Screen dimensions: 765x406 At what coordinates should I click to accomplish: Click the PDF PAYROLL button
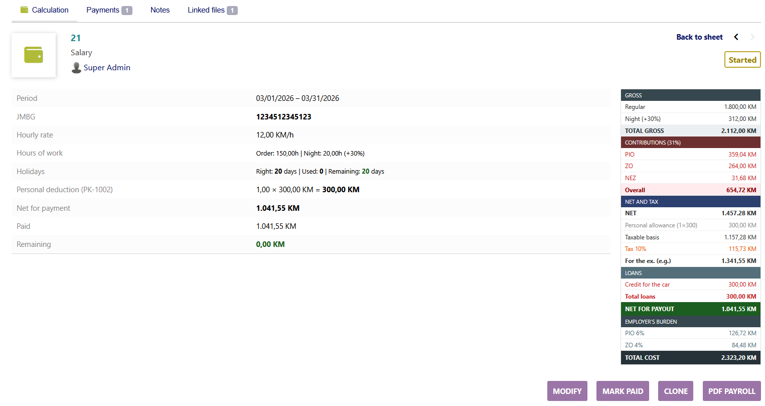pos(732,391)
